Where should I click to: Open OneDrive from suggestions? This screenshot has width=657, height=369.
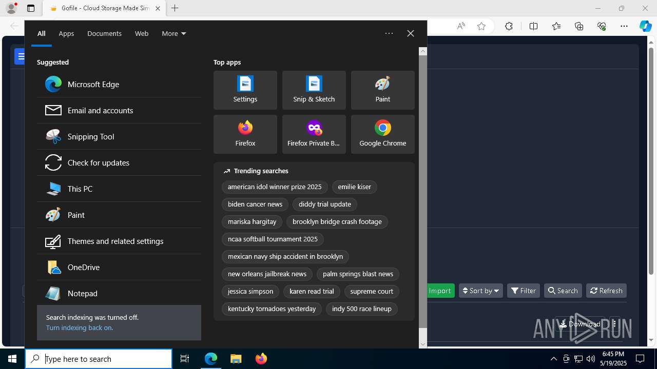pyautogui.click(x=119, y=267)
